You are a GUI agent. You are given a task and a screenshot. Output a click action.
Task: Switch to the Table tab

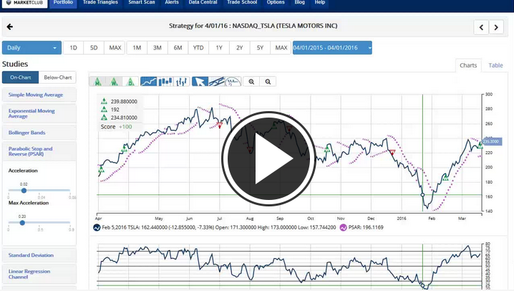[x=495, y=65]
